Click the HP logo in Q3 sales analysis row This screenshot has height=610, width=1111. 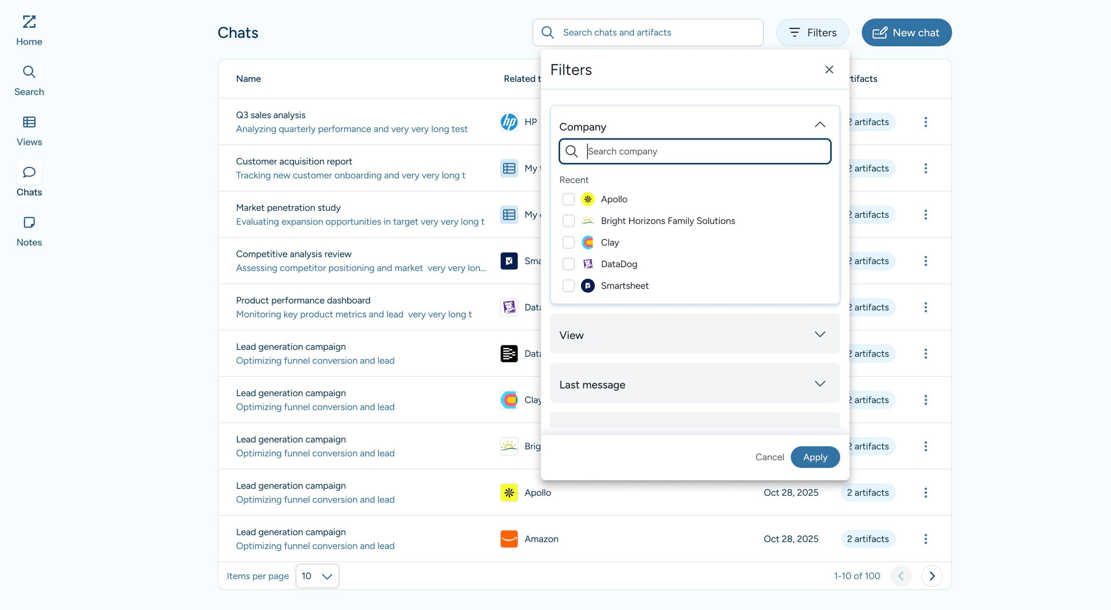[509, 122]
